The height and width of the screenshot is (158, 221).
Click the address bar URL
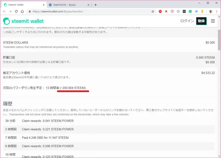click(x=58, y=11)
